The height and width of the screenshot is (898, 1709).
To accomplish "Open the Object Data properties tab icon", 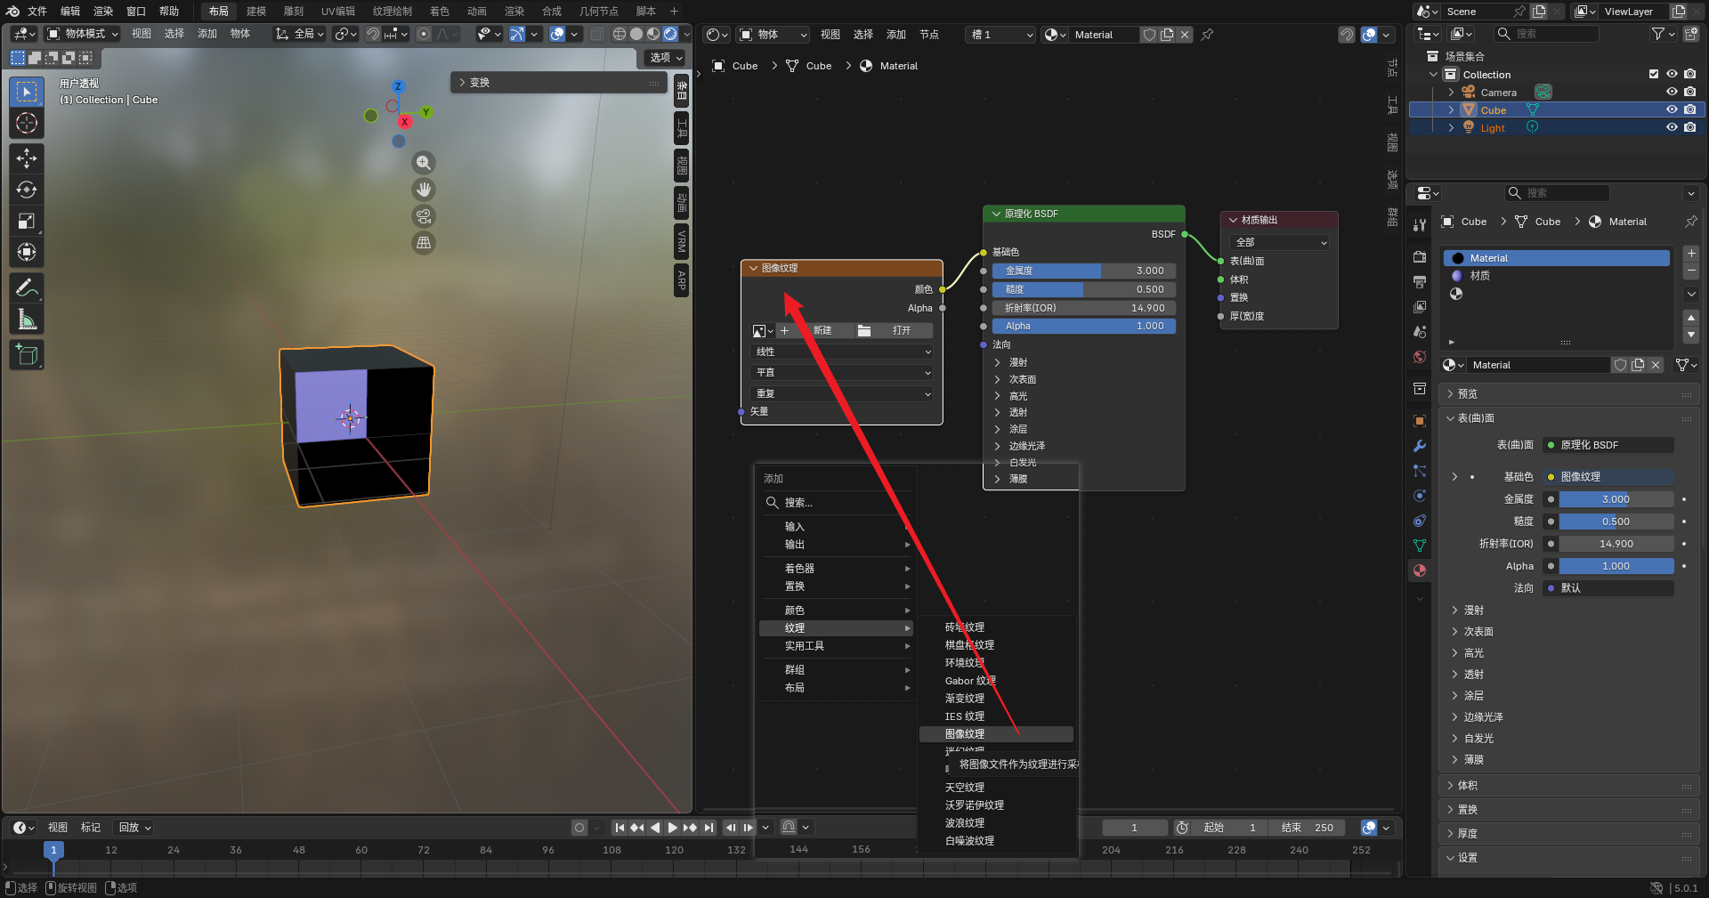I will tap(1420, 546).
